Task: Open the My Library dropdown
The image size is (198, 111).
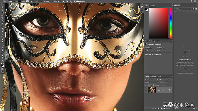Action: [x=183, y=9]
